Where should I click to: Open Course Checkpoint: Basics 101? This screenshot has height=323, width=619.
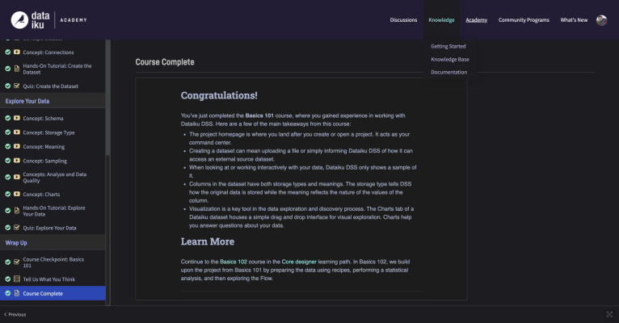click(53, 262)
